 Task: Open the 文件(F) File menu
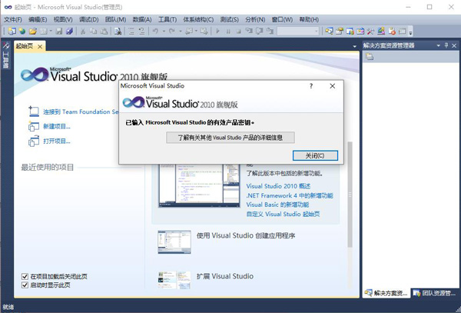(13, 20)
